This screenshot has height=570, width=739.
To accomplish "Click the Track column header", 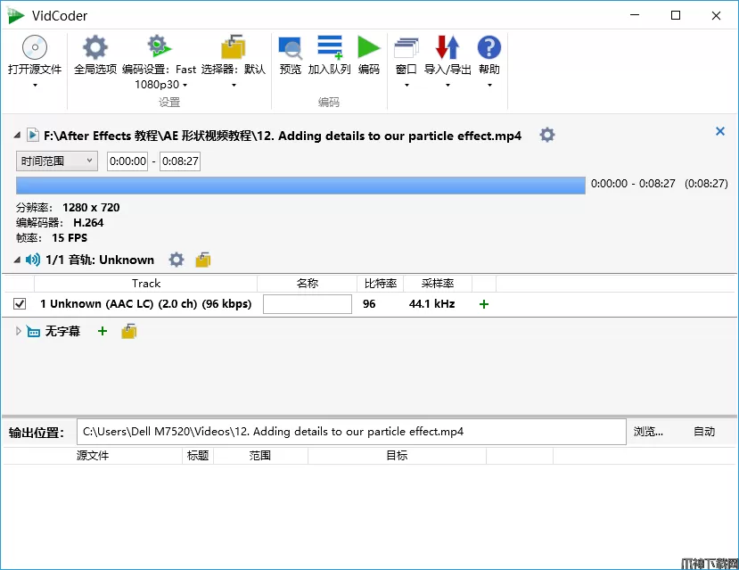I will (145, 284).
